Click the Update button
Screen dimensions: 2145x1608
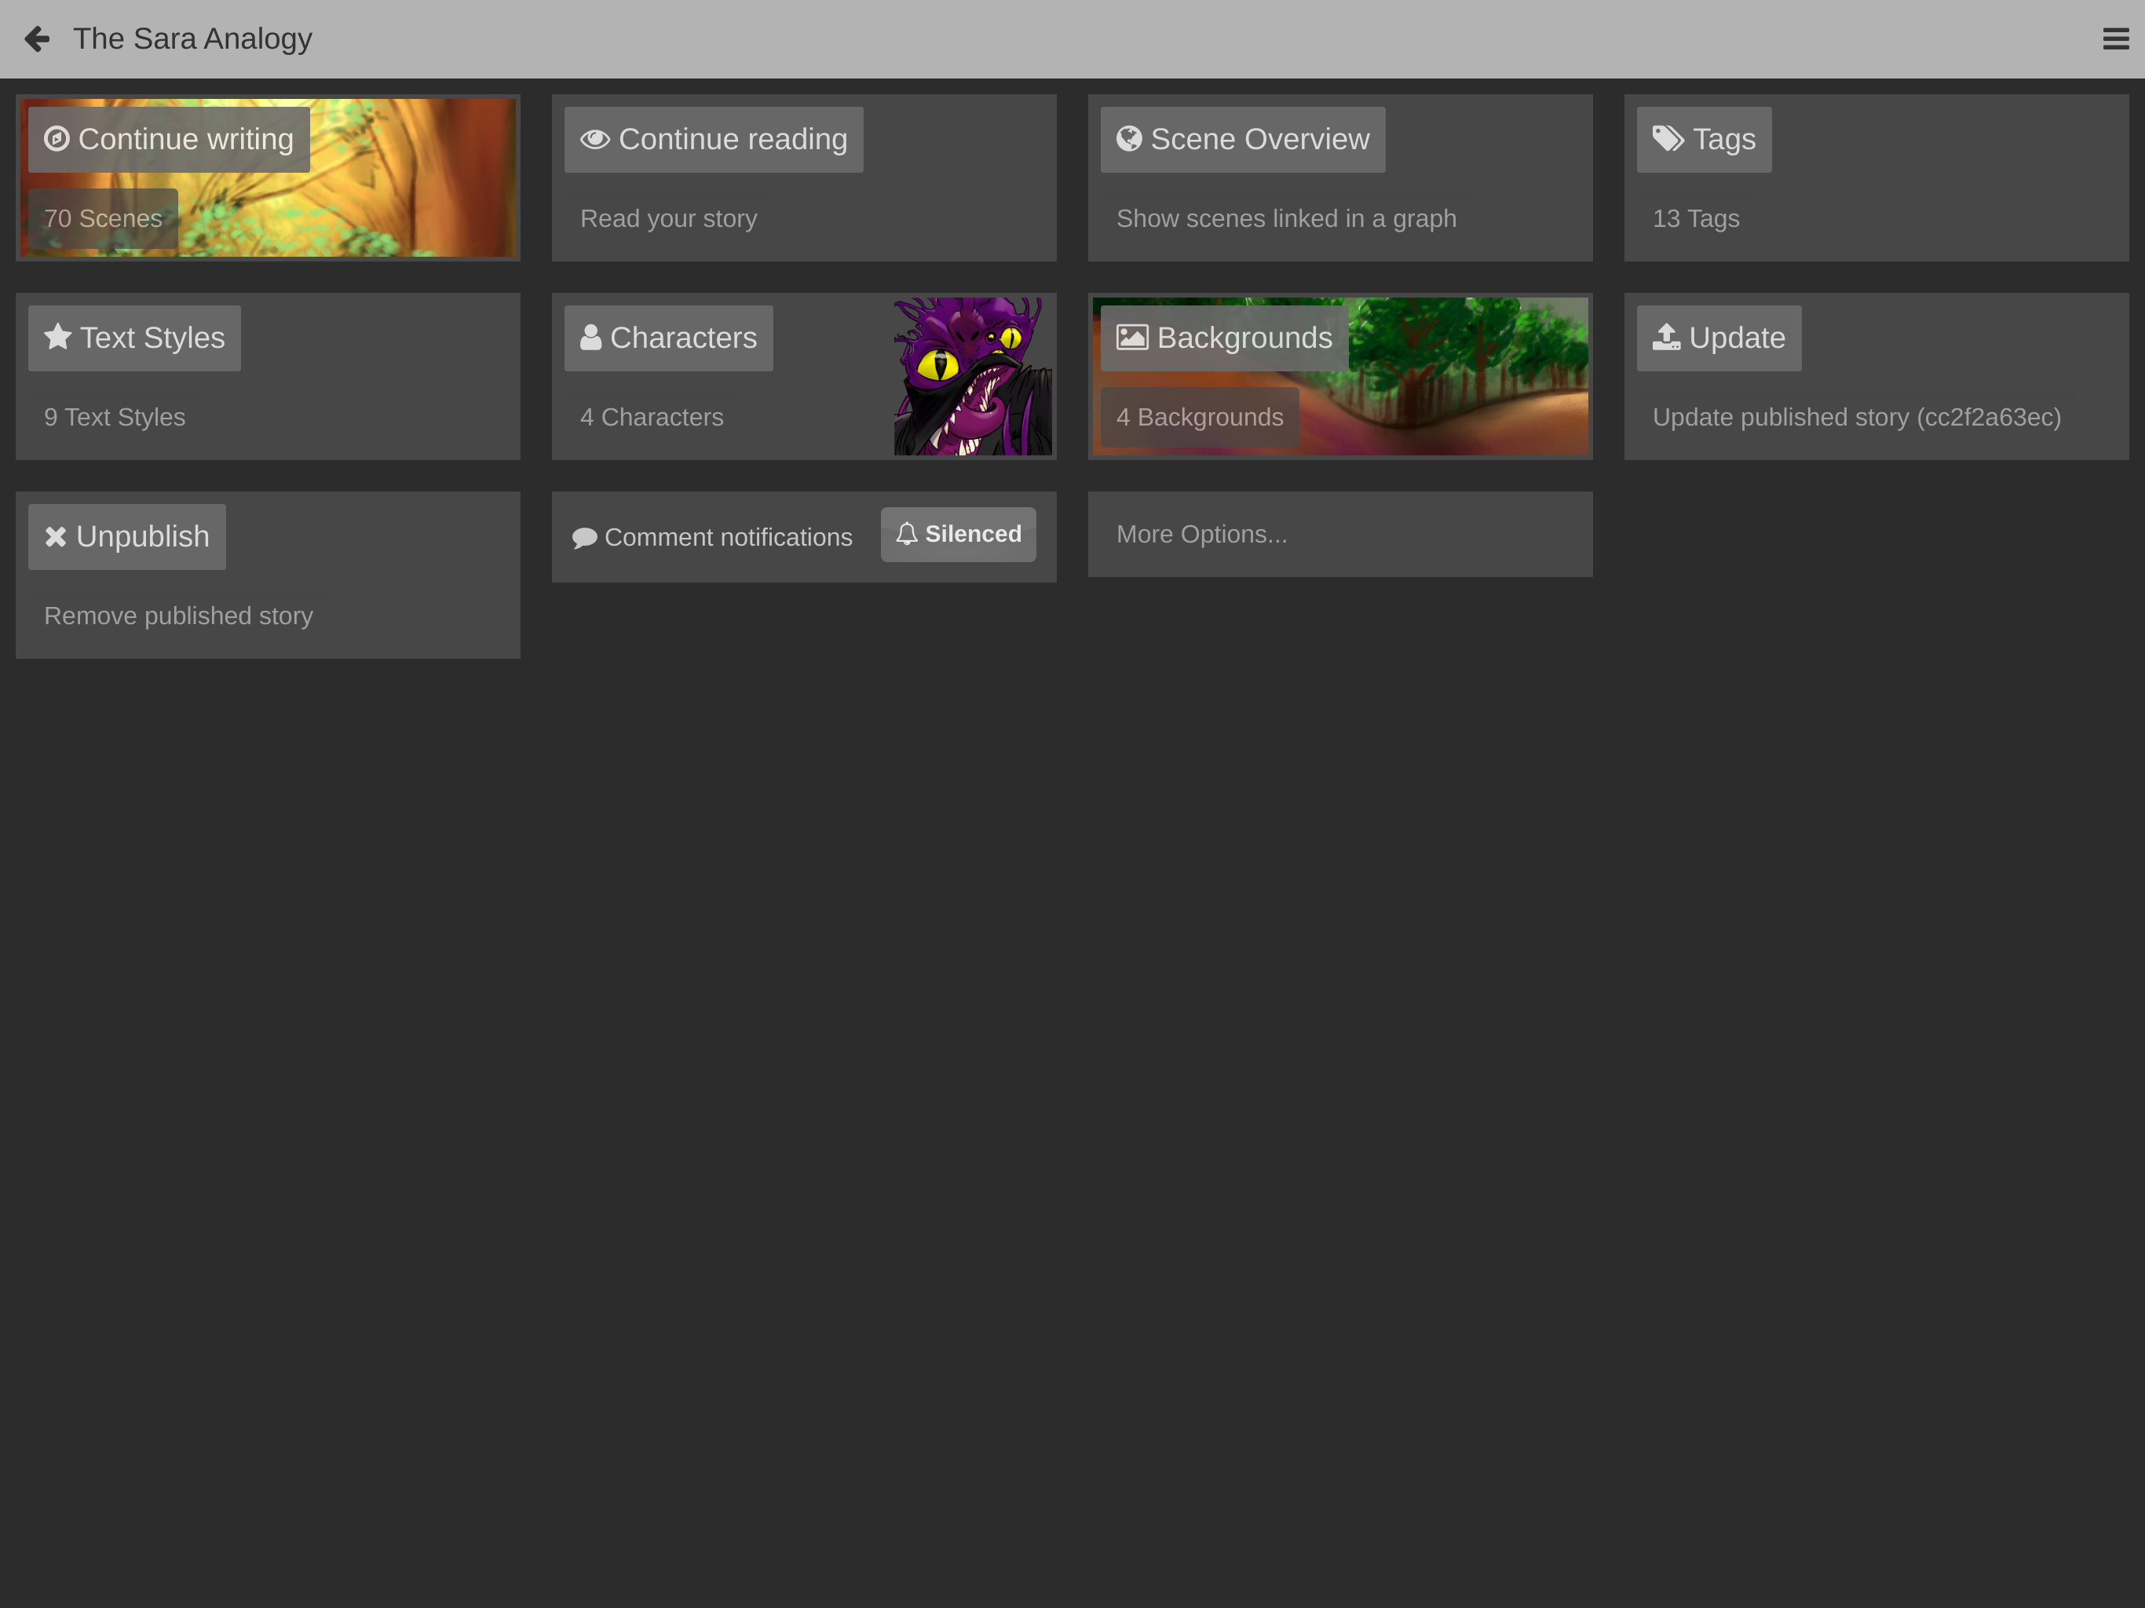pyautogui.click(x=1719, y=338)
